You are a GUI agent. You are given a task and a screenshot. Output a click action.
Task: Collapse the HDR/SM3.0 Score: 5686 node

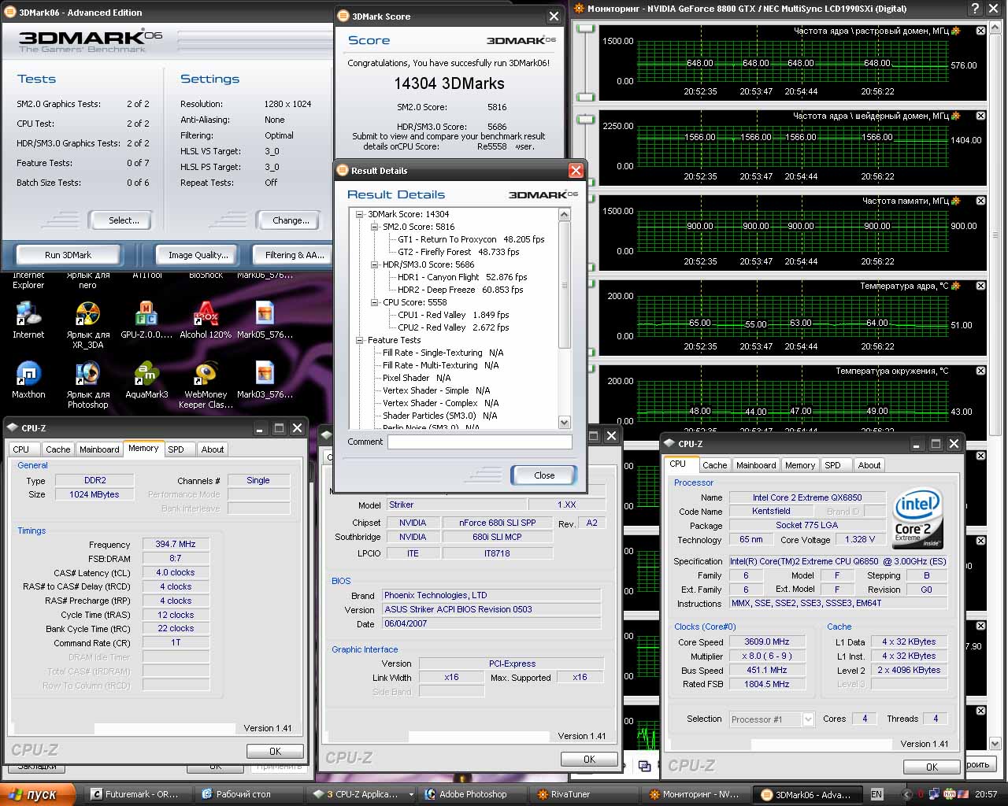[x=375, y=264]
